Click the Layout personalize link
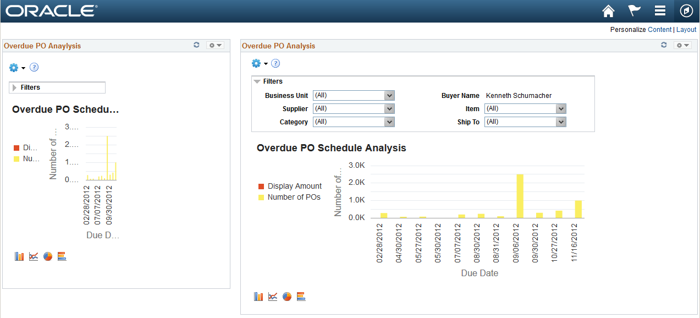 [686, 30]
